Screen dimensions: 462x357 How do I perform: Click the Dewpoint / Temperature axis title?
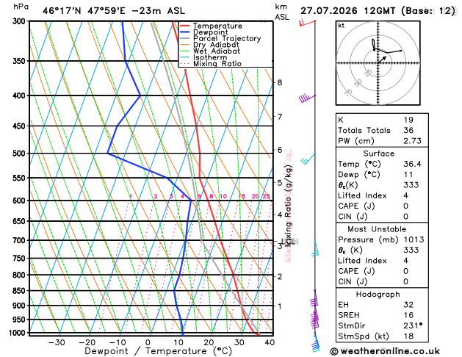(159, 351)
